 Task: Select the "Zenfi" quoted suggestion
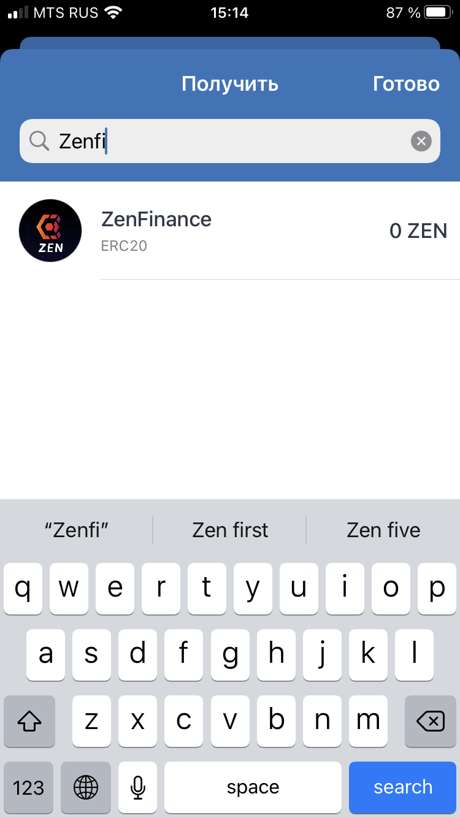[x=77, y=530]
